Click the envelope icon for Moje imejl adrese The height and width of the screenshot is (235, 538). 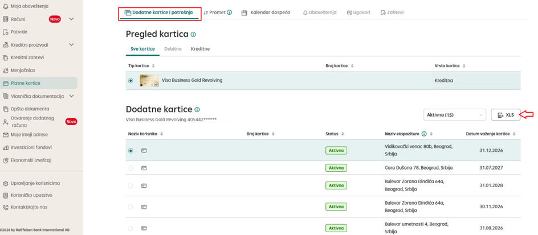5,135
